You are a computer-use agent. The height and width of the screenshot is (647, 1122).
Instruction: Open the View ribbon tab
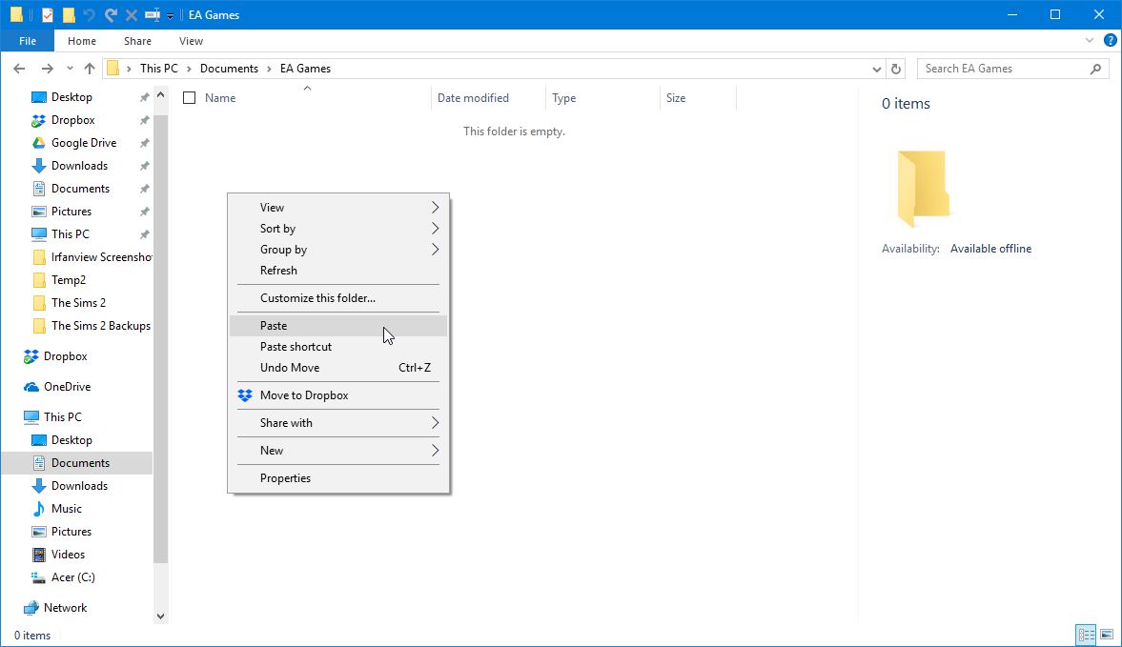[x=191, y=41]
